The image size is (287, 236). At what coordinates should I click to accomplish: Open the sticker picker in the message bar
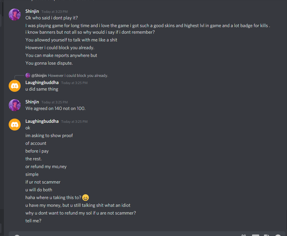point(267,235)
